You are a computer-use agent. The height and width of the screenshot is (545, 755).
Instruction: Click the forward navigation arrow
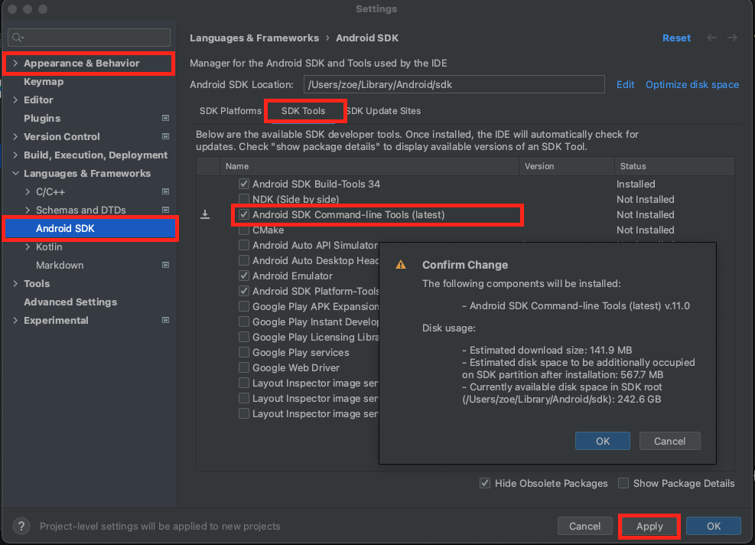(732, 38)
